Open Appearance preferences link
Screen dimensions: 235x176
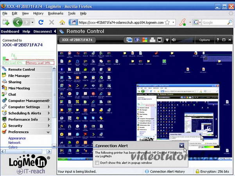[x=17, y=138]
